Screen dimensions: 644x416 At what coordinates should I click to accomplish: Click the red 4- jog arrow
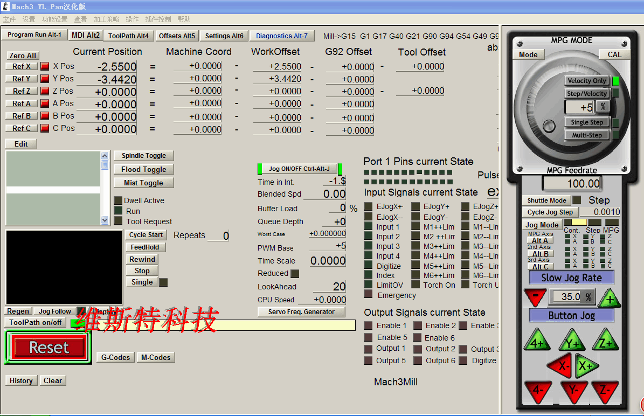click(538, 391)
